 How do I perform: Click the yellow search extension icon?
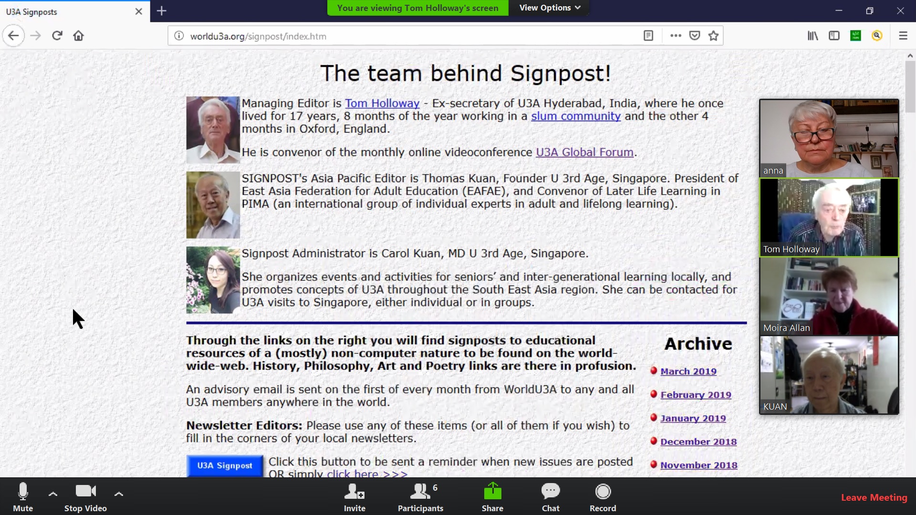pos(877,36)
